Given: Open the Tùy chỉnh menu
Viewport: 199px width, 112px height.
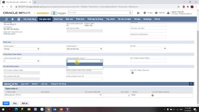Looking at the screenshot, I should coord(110,19).
